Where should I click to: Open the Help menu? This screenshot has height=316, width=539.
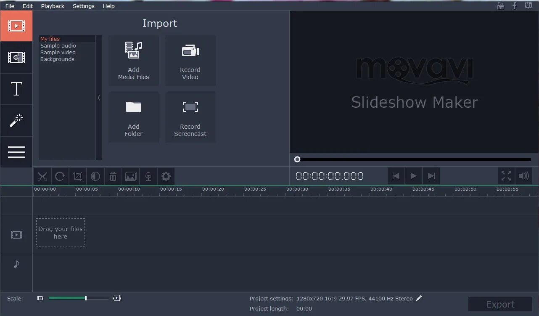tap(109, 6)
